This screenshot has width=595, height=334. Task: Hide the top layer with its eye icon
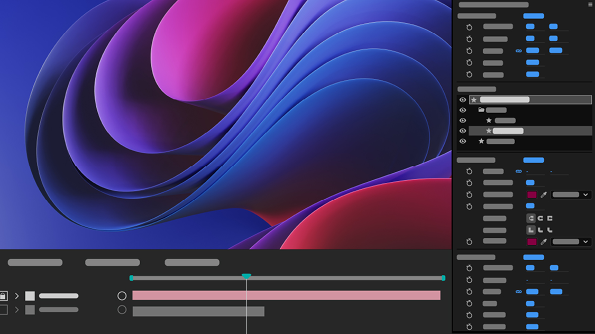tap(463, 99)
